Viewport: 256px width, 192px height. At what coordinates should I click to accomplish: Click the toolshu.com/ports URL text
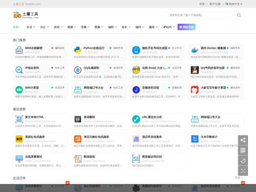[x=210, y=122]
